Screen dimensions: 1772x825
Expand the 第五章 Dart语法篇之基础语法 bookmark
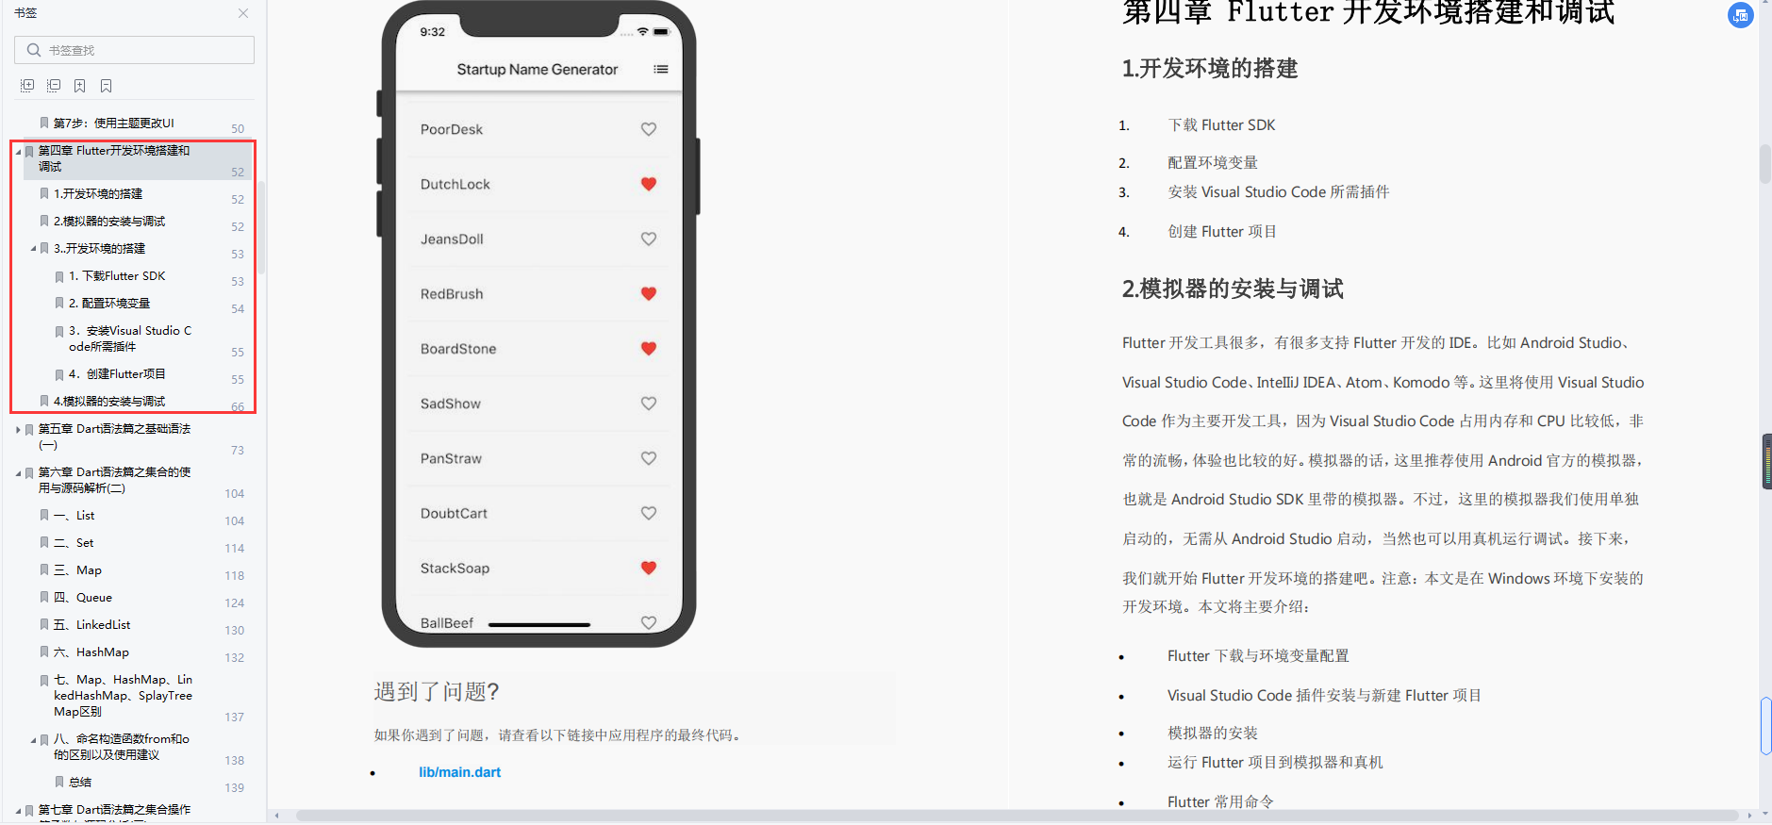click(18, 429)
